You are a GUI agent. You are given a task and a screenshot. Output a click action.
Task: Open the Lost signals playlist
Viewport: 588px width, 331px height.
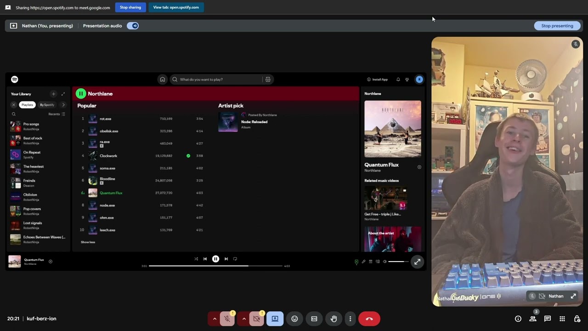tap(38, 225)
